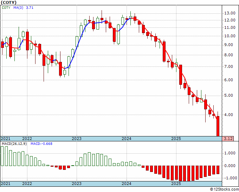Screen dimensions: 239x192
Task: Click the 1.000 MACD axis label
Action: pos(230,153)
